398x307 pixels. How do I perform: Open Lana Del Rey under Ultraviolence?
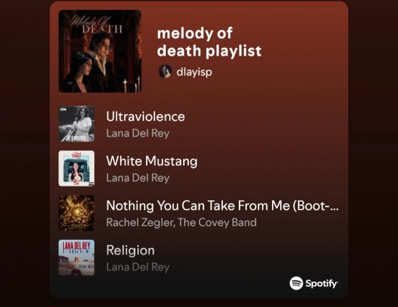137,133
